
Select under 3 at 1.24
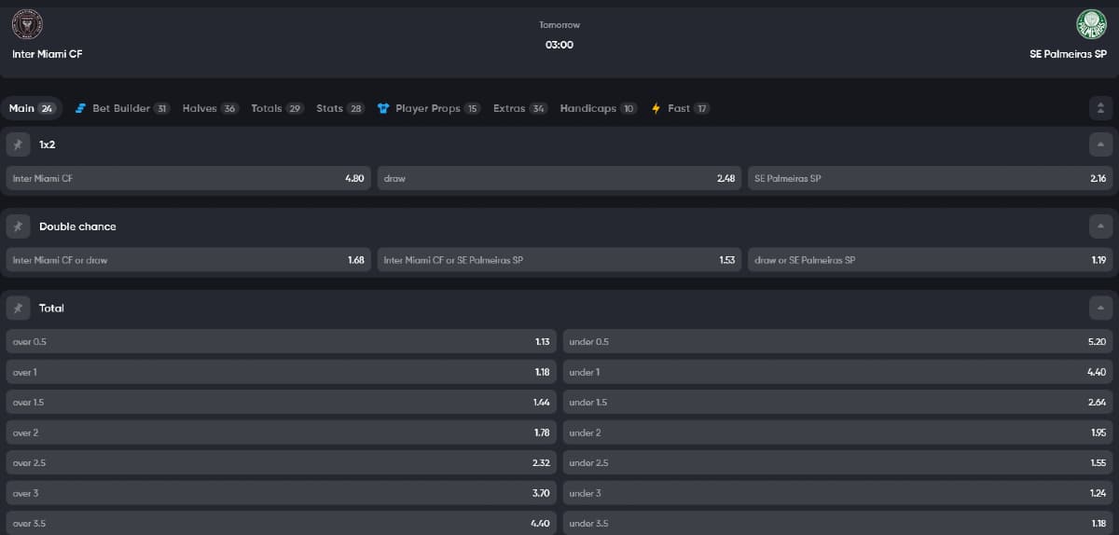[x=837, y=493]
